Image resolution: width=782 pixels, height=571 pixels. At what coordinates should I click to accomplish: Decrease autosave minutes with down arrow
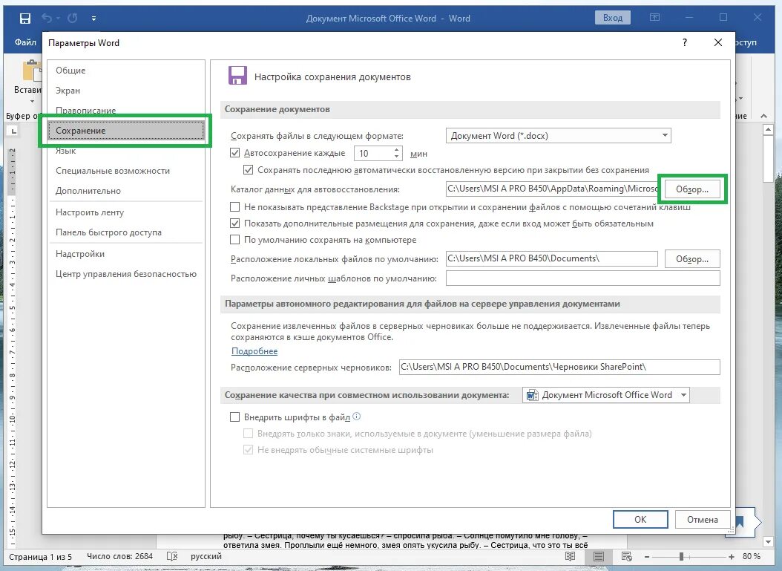point(396,157)
